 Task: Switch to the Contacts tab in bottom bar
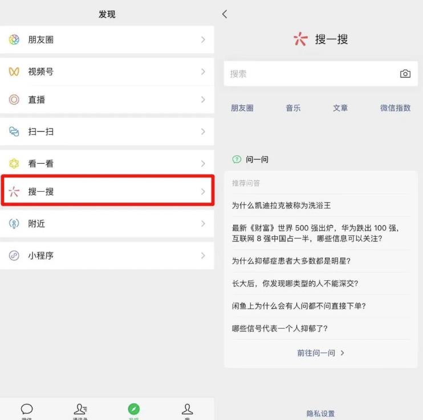(80, 411)
